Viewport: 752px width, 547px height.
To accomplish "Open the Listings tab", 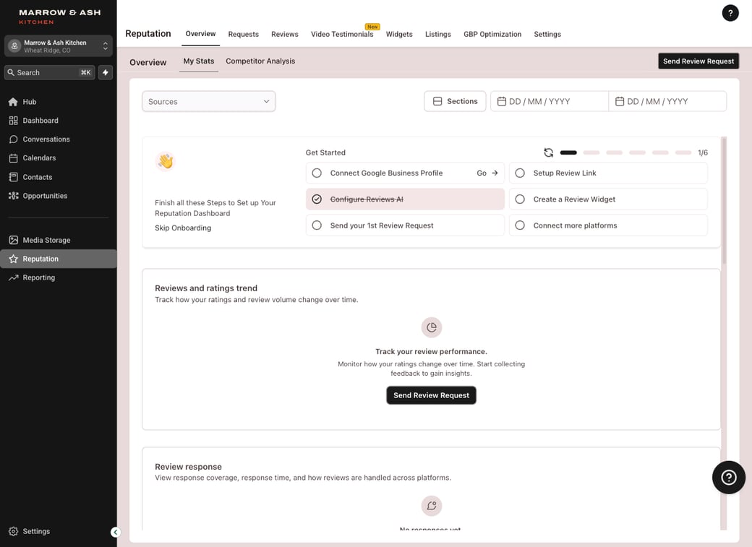I will (x=438, y=34).
